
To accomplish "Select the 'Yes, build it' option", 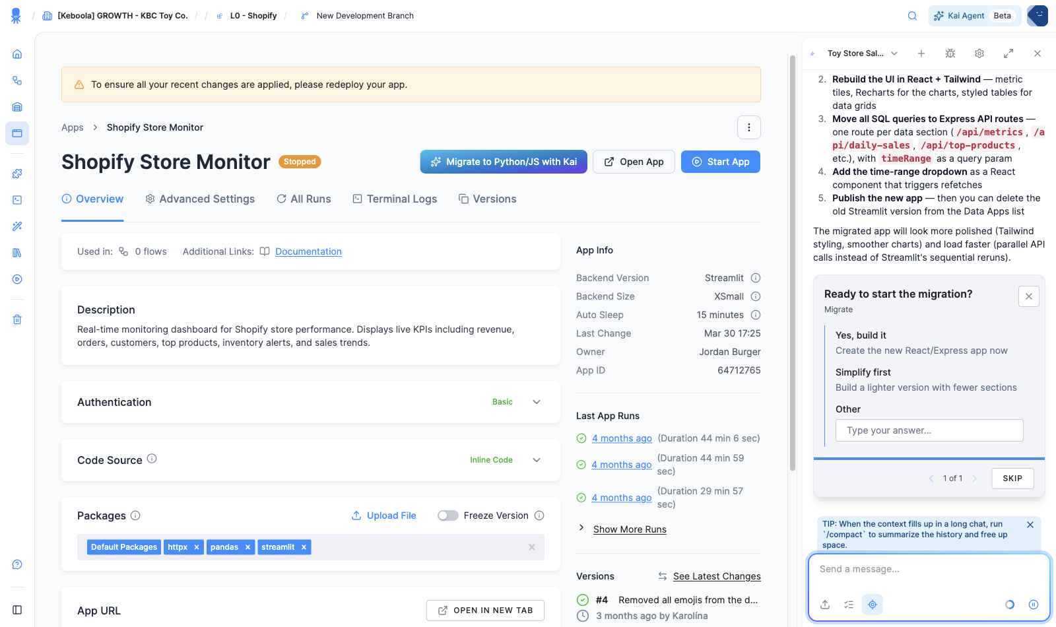I will pyautogui.click(x=929, y=343).
